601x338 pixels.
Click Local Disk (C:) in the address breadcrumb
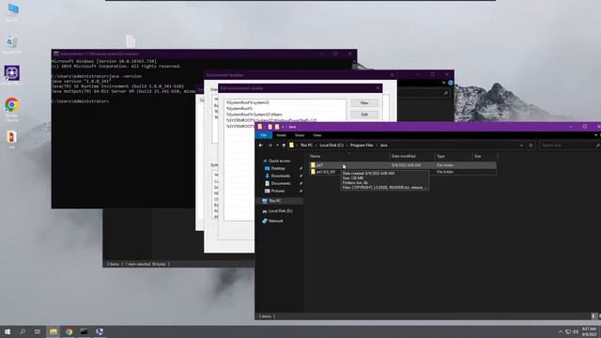point(331,146)
